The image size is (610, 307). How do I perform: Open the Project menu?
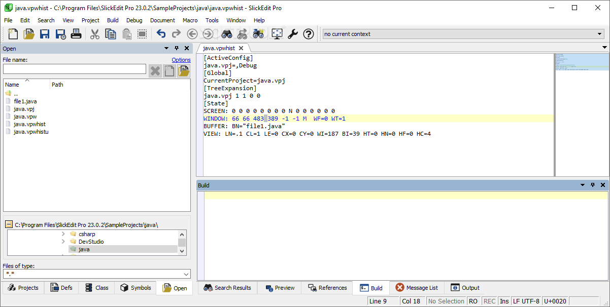pos(90,20)
